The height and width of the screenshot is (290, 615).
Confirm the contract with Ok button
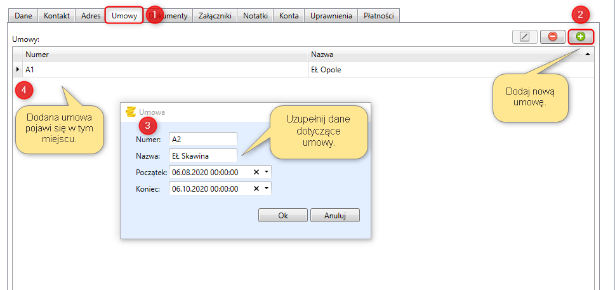283,215
